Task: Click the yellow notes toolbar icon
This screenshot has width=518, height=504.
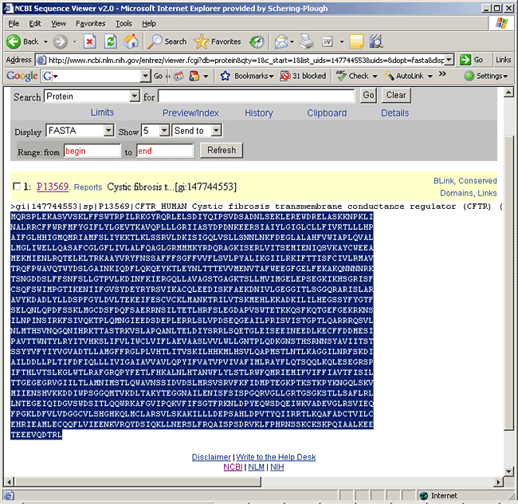Action: pos(356,41)
